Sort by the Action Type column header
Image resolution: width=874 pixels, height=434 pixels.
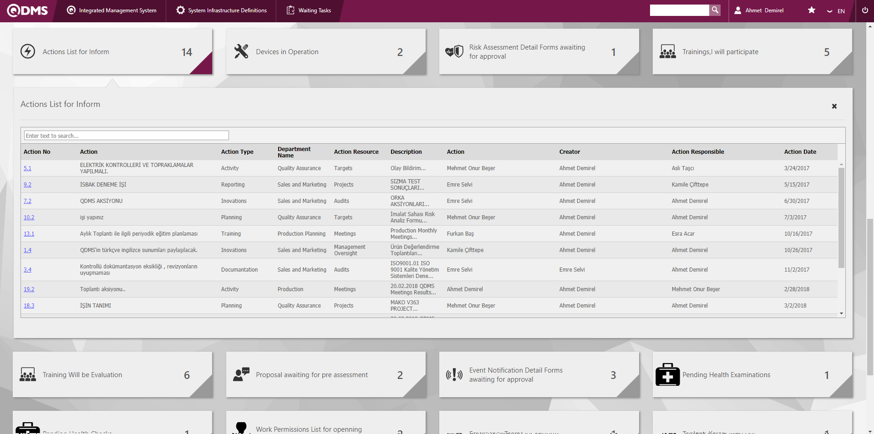pos(237,152)
